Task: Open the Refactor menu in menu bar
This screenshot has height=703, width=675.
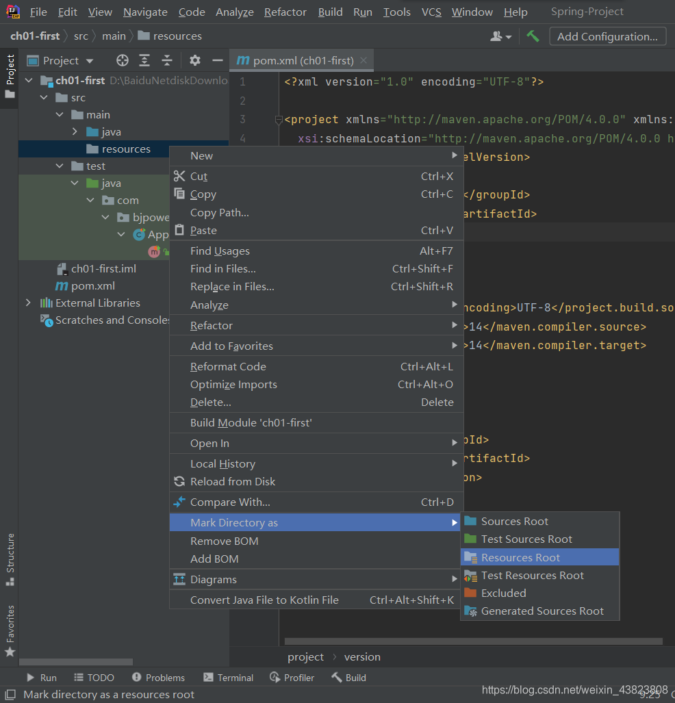Action: tap(285, 12)
